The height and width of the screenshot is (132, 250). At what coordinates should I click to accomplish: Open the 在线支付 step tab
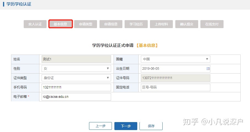pos(212,24)
